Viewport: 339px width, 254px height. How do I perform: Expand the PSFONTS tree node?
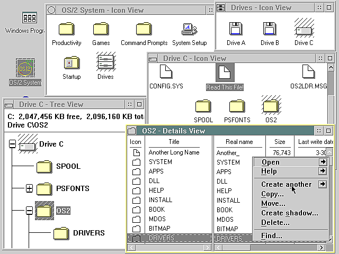pos(30,188)
